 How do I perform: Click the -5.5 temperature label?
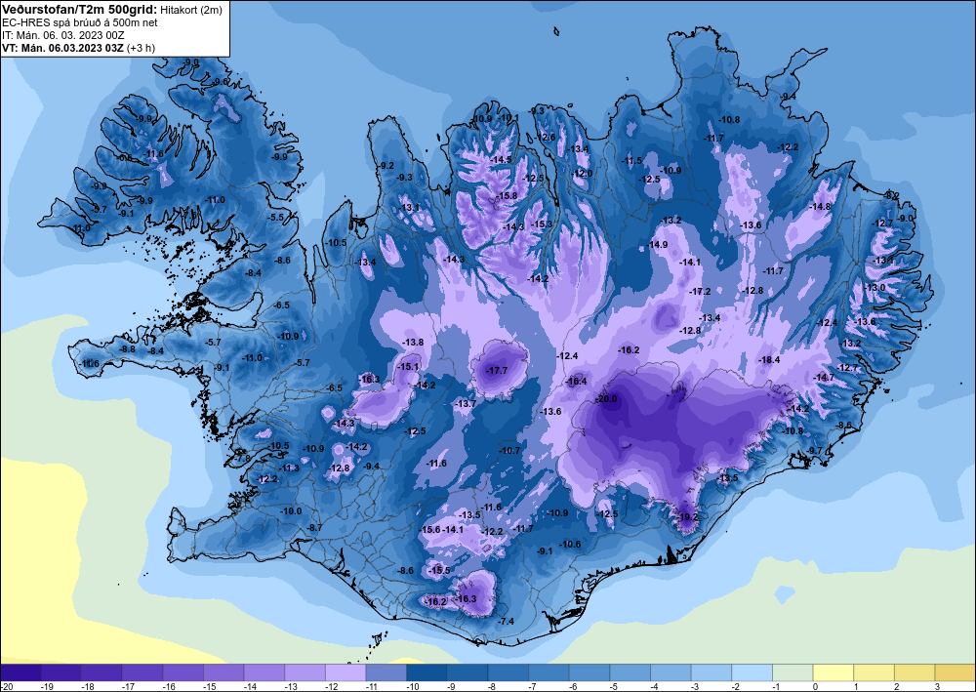(276, 218)
